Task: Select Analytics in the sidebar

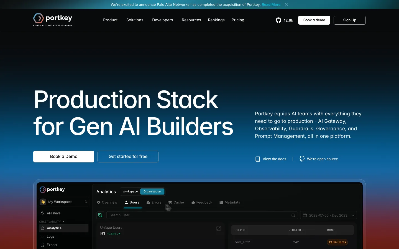Action: 64,228
